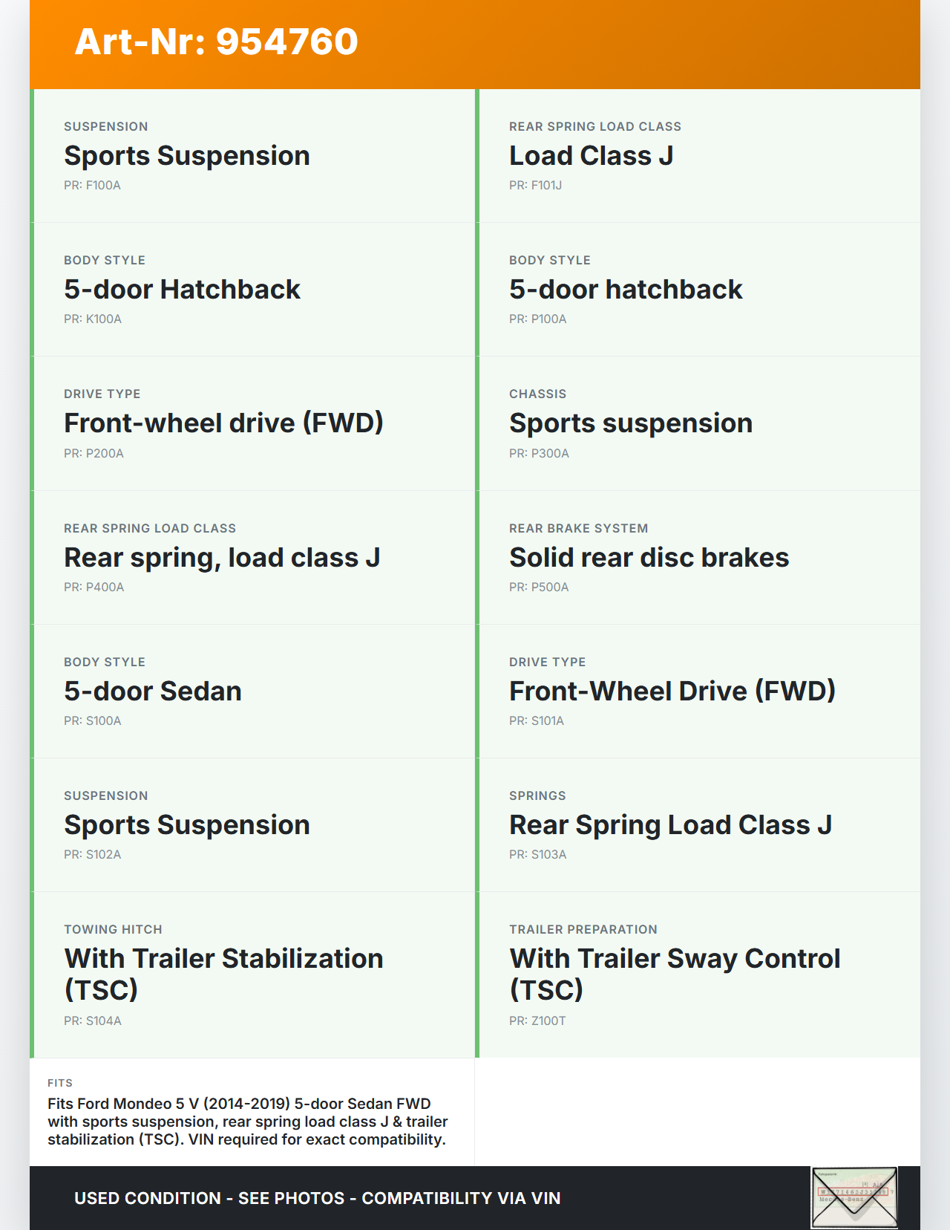The width and height of the screenshot is (950, 1230).
Task: Select Chassis Sports suspension card PR P300A
Action: [x=698, y=423]
